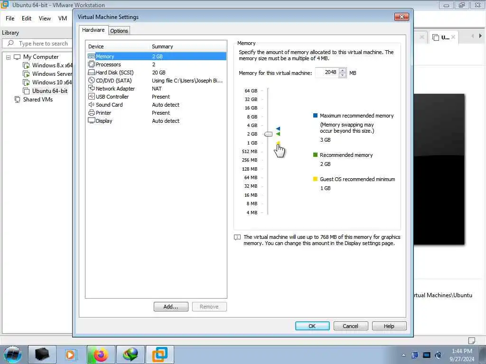Close the Ubuntu VM tab in the main window
Viewport: 486px width, 364px height.
(453, 37)
